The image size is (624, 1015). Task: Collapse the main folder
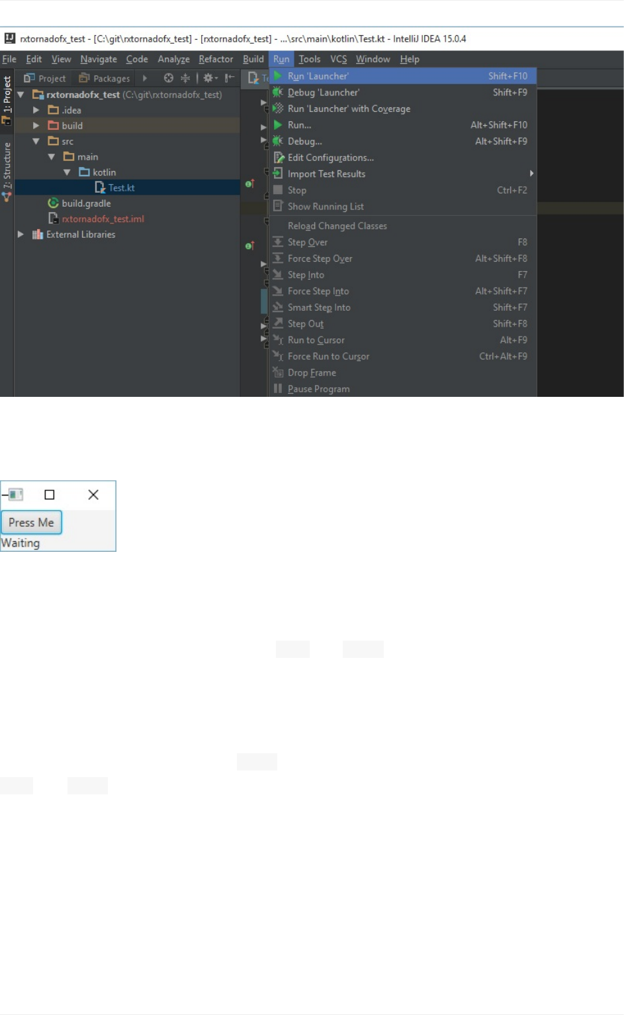click(x=52, y=156)
